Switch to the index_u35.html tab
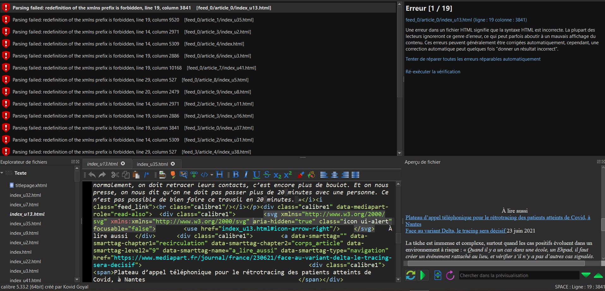The height and width of the screenshot is (291, 605). coord(152,164)
